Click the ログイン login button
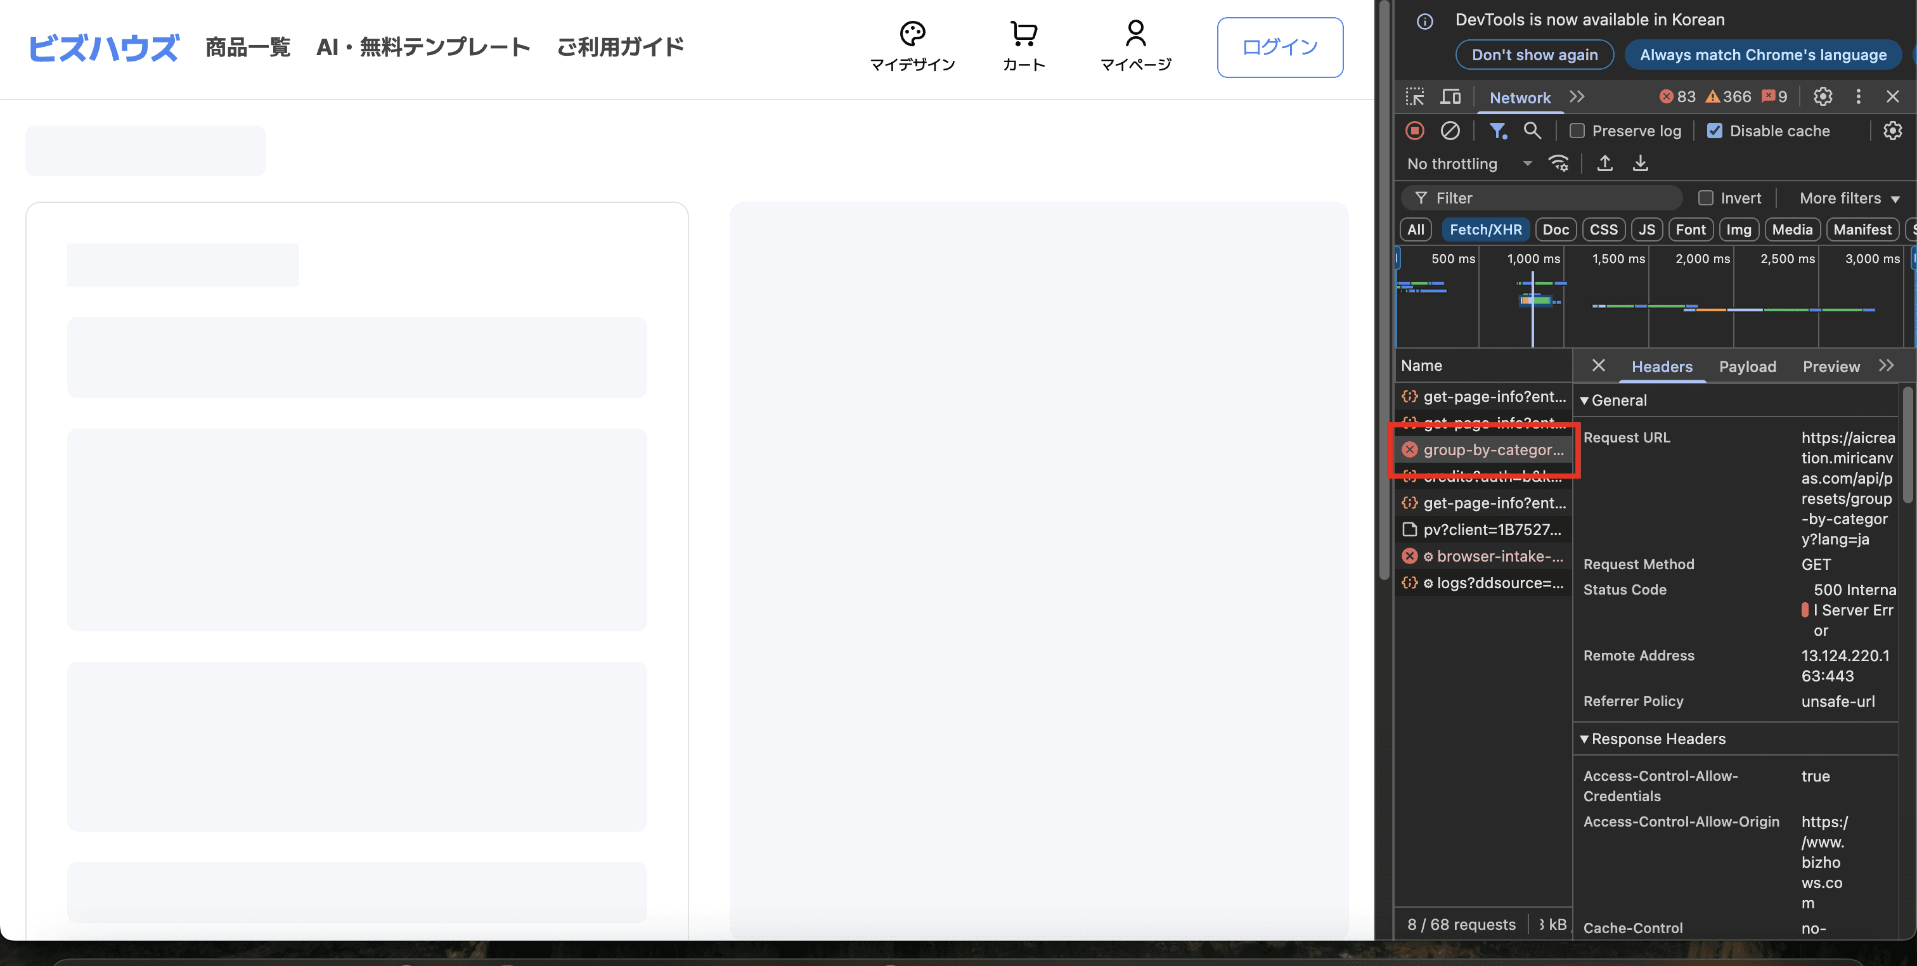This screenshot has width=1917, height=966. click(1279, 48)
